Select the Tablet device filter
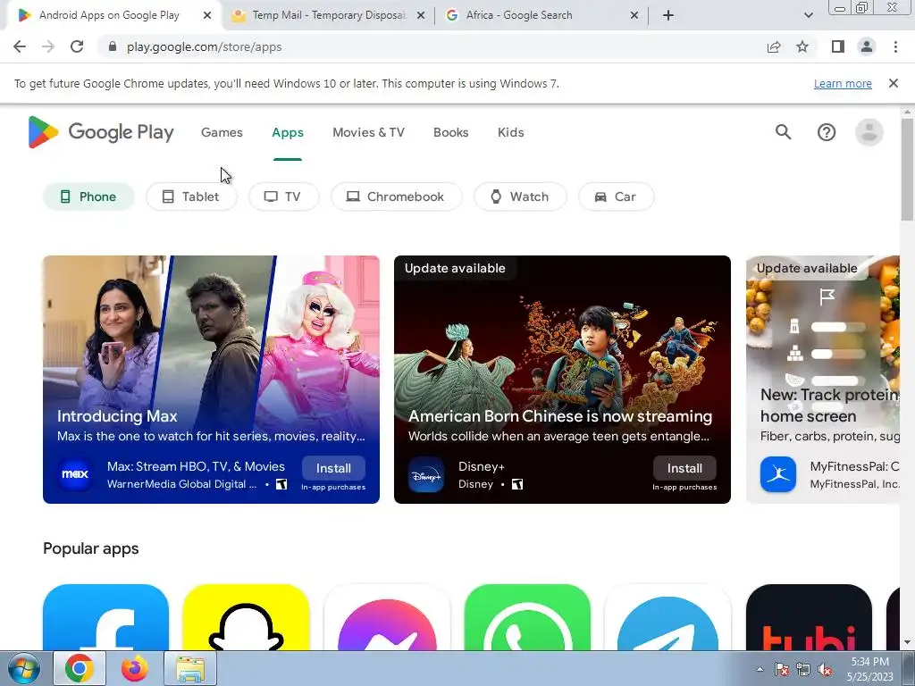Viewport: 915px width, 686px height. click(191, 197)
